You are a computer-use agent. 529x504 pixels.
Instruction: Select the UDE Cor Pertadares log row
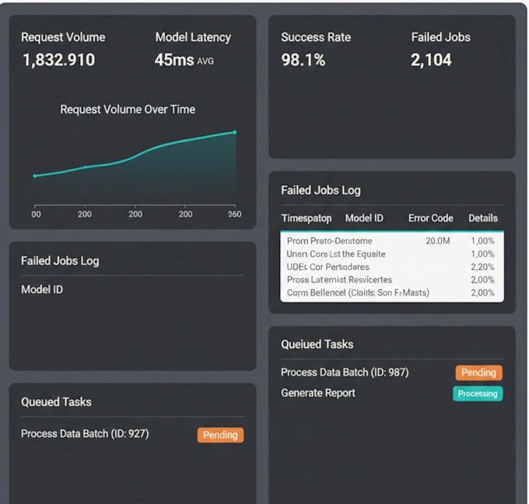point(392,267)
